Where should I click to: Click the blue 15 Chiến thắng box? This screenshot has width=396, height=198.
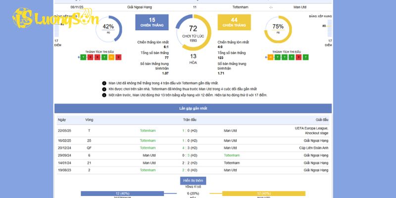click(151, 22)
